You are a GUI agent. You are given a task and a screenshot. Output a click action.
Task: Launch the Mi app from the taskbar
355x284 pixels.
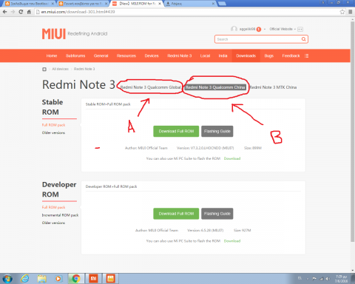pos(93,279)
